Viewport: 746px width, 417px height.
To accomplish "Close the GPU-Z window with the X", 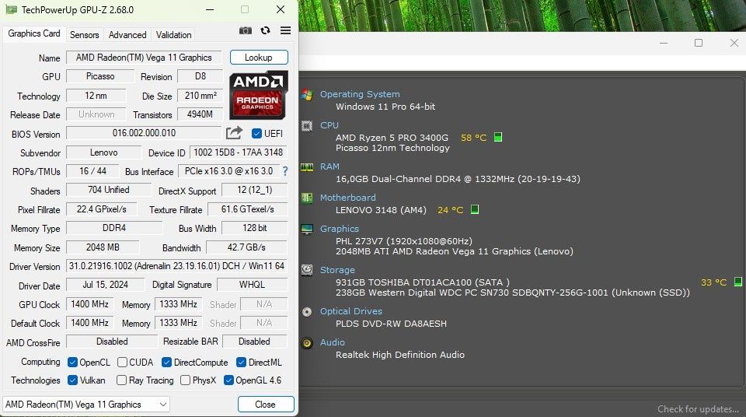I will pos(281,9).
